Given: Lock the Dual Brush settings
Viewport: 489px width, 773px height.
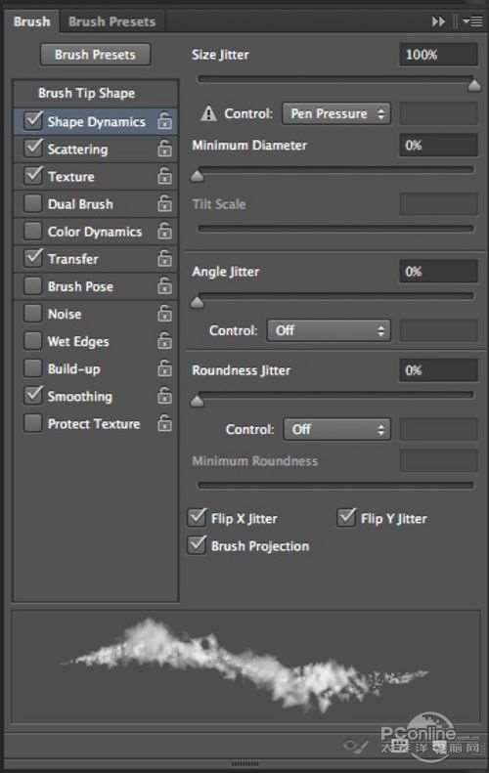Looking at the screenshot, I should tap(165, 203).
